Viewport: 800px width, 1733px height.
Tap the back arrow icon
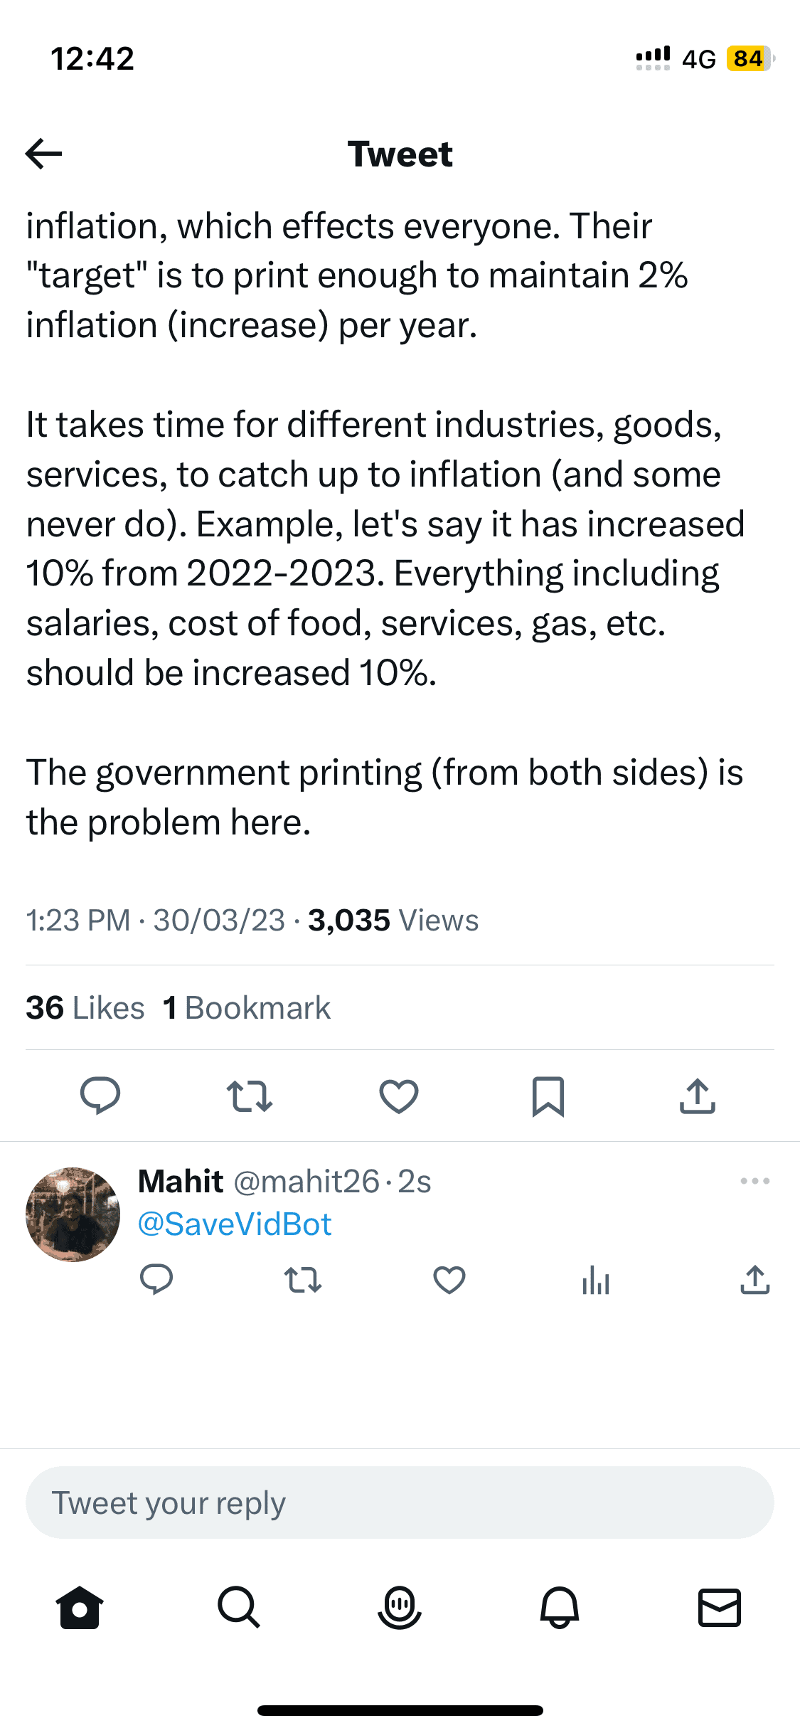(x=43, y=154)
